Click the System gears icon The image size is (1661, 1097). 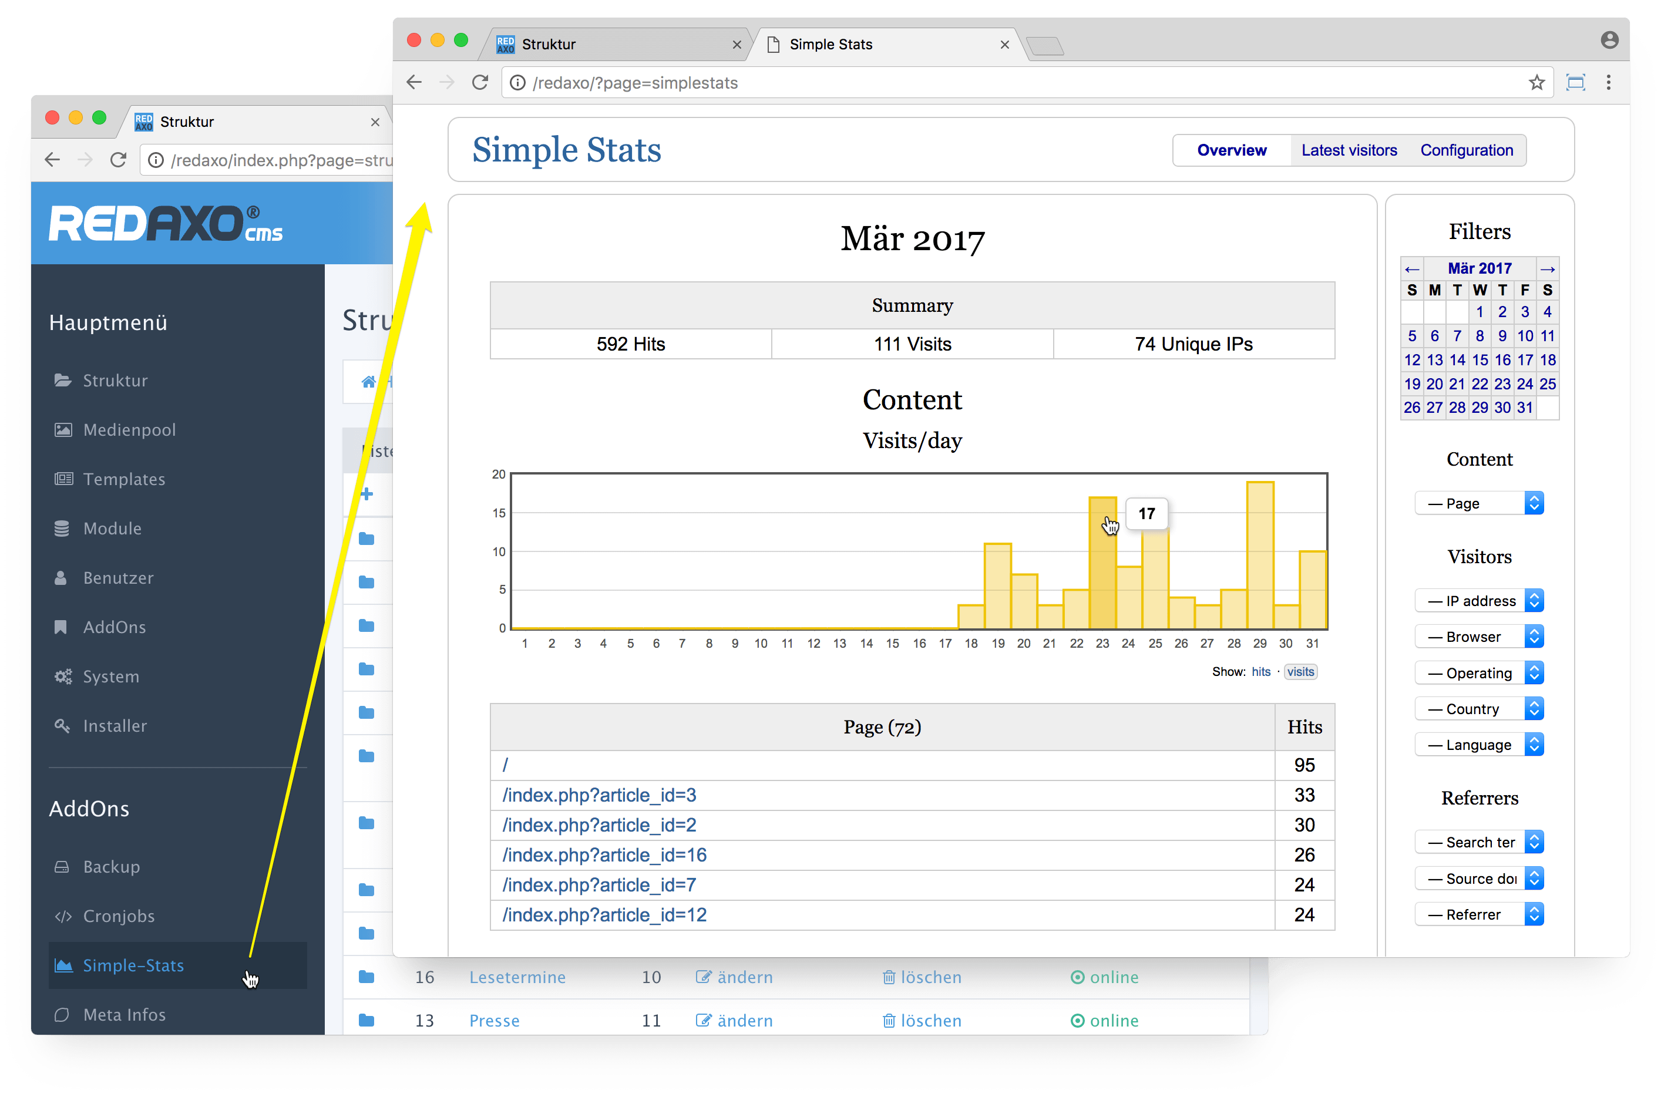click(x=63, y=677)
